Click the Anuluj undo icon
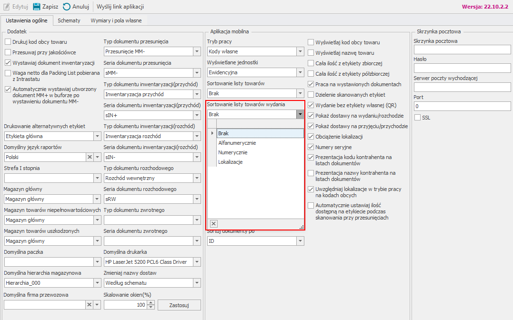 (x=67, y=7)
